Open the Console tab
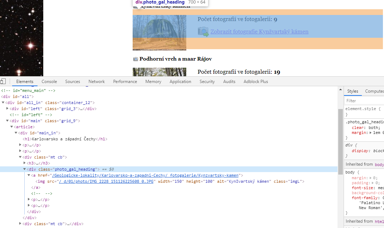384x228 pixels. 49,82
